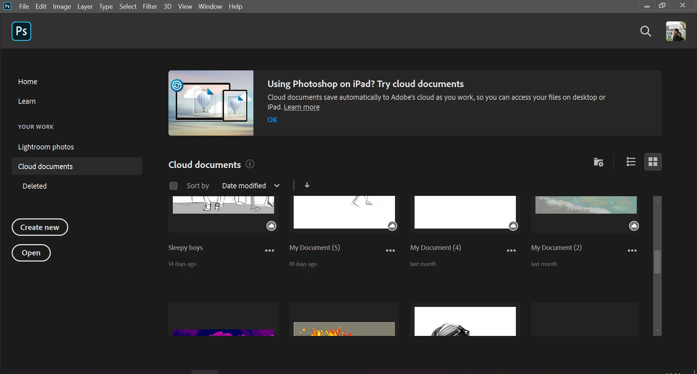Click cloud status icon on Sleepy boys
The image size is (697, 374).
tap(271, 226)
